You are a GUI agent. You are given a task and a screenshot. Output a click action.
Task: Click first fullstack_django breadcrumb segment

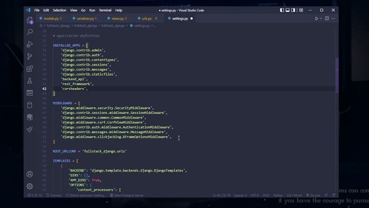pos(58,25)
